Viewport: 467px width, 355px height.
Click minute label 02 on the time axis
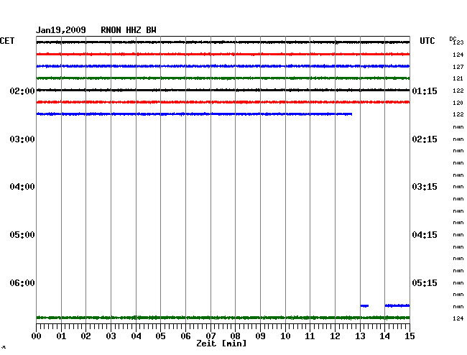pyautogui.click(x=85, y=336)
